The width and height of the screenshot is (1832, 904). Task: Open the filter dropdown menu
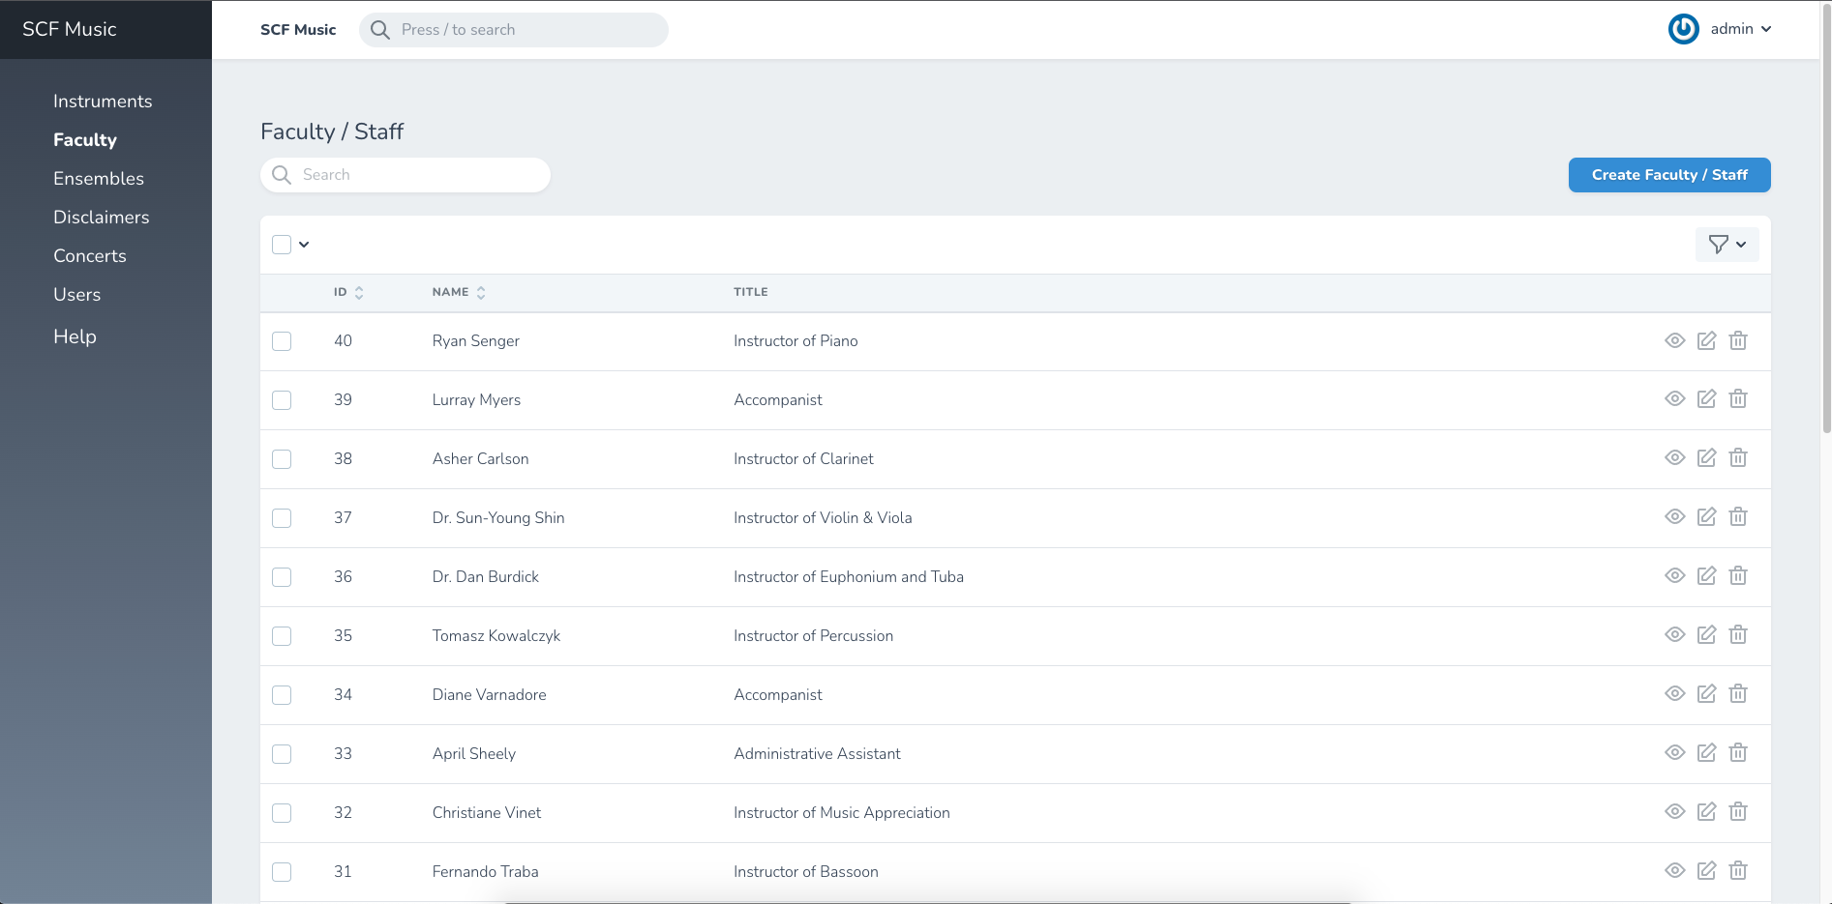pos(1727,245)
